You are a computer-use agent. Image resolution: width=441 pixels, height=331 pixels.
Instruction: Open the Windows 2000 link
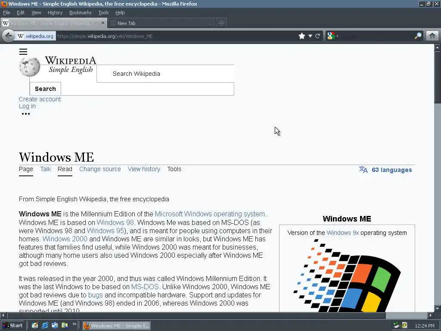click(65, 239)
